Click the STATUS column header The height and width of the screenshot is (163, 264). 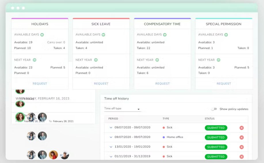click(x=210, y=119)
